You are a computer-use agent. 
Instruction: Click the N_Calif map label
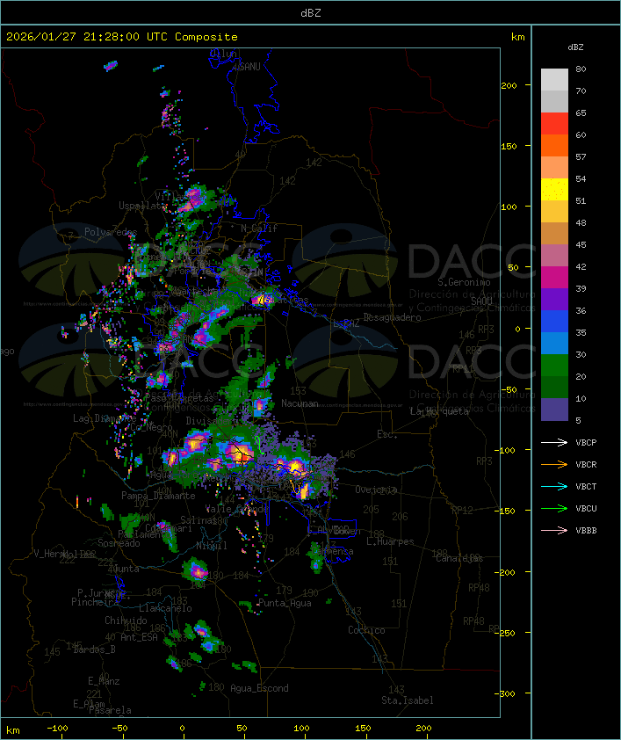tap(259, 229)
